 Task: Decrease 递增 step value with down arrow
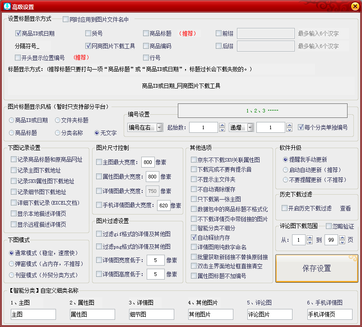(x=289, y=130)
